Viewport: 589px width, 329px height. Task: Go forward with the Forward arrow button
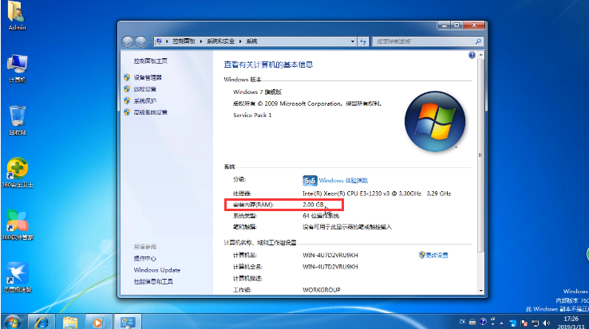[x=140, y=41]
